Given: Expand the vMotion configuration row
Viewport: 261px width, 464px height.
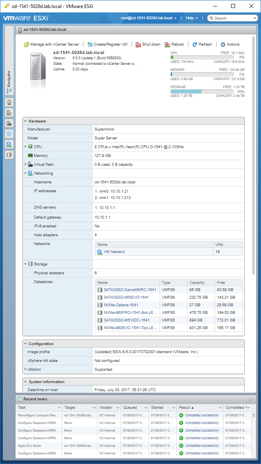Looking at the screenshot, I should [x=26, y=370].
